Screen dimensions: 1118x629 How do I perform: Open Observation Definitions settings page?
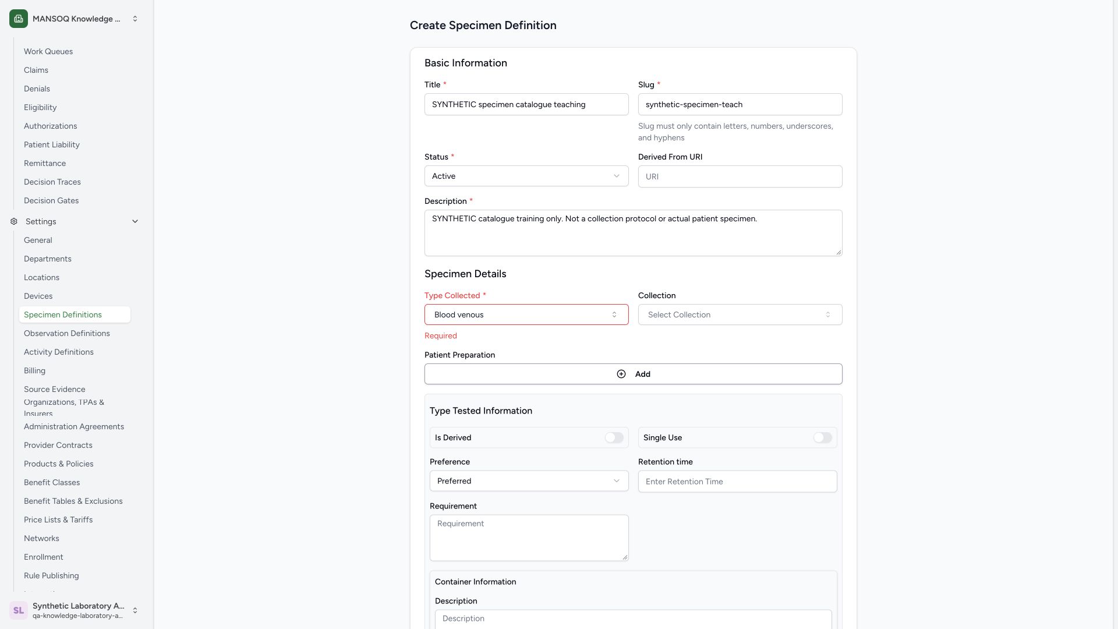[x=67, y=333]
